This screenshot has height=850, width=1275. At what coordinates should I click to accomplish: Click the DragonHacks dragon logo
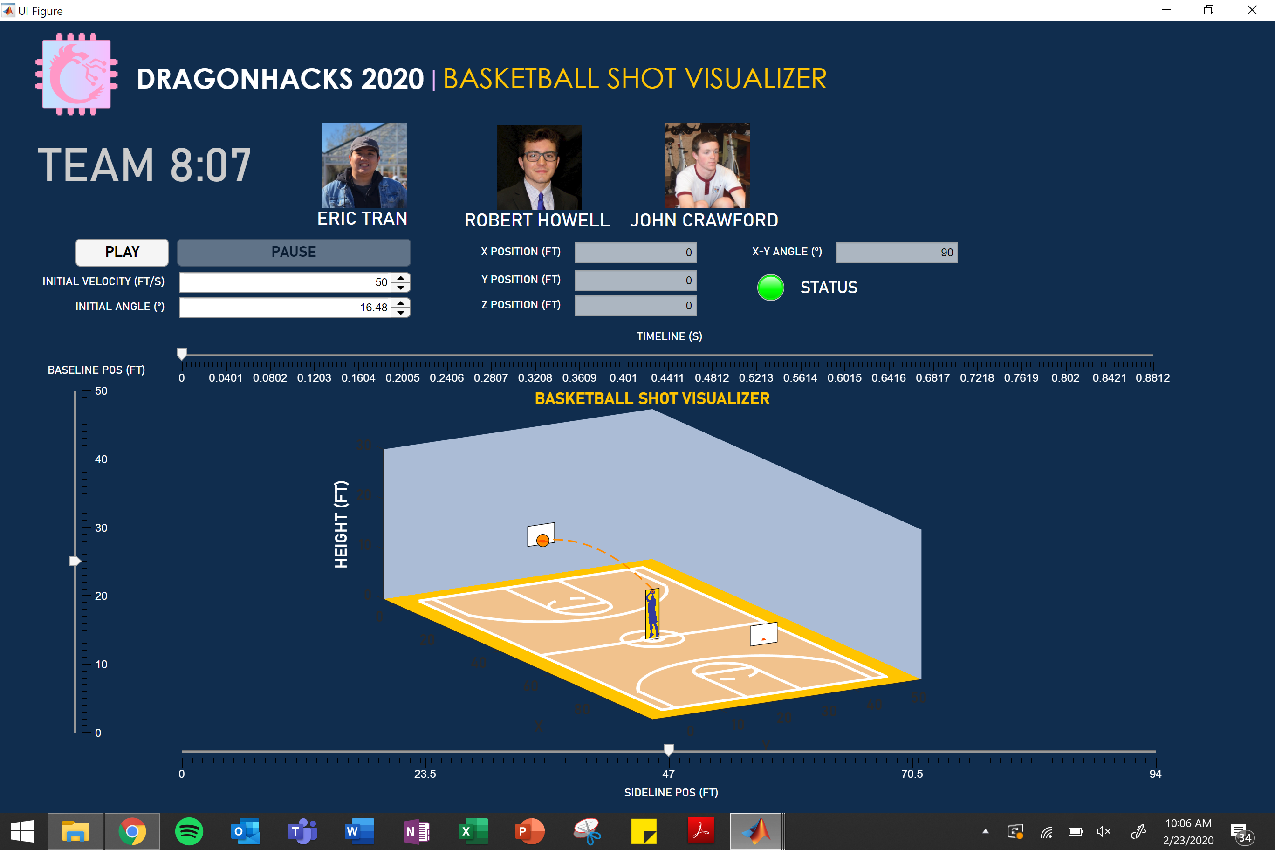click(x=76, y=74)
